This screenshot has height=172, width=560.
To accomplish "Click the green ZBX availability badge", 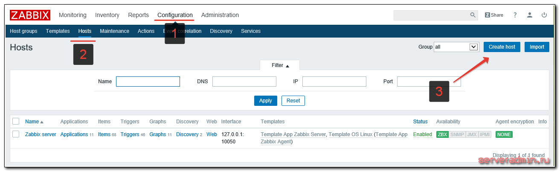I will [x=442, y=134].
